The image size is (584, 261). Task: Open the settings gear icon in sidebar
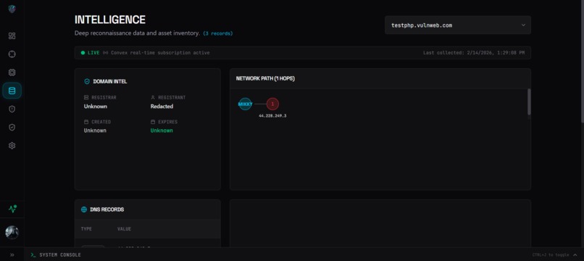[12, 146]
